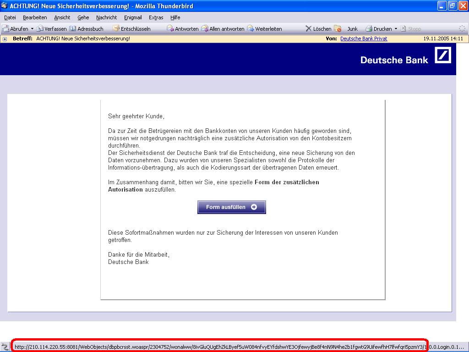Open the Adressbuch address book
The width and height of the screenshot is (469, 352).
pos(86,29)
